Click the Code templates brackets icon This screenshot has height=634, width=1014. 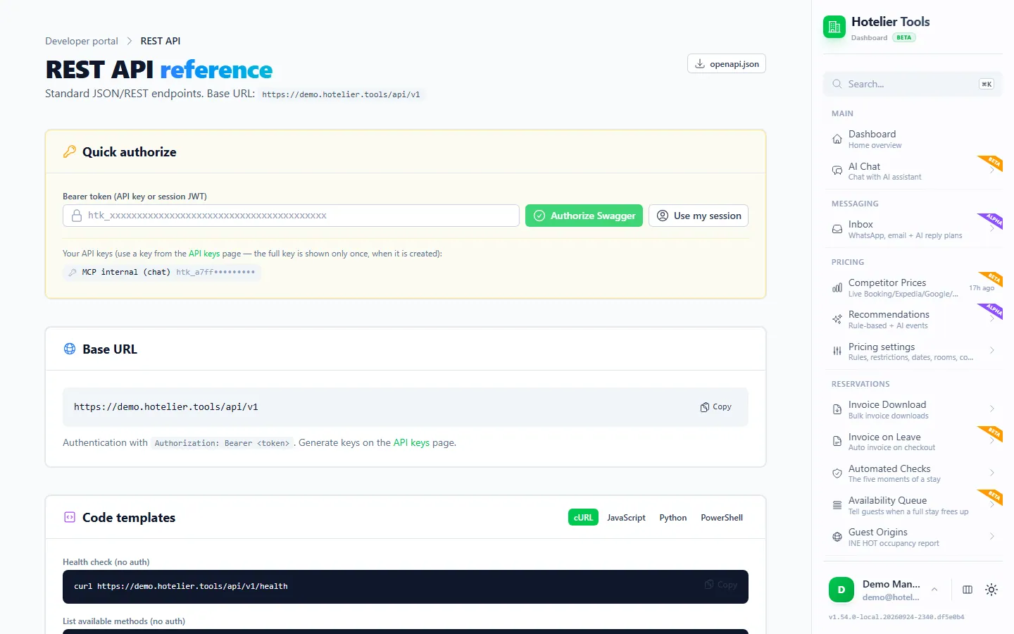pyautogui.click(x=70, y=517)
